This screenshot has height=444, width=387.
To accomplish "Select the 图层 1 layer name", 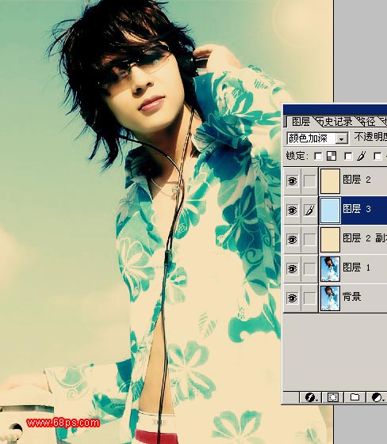I will pyautogui.click(x=356, y=268).
